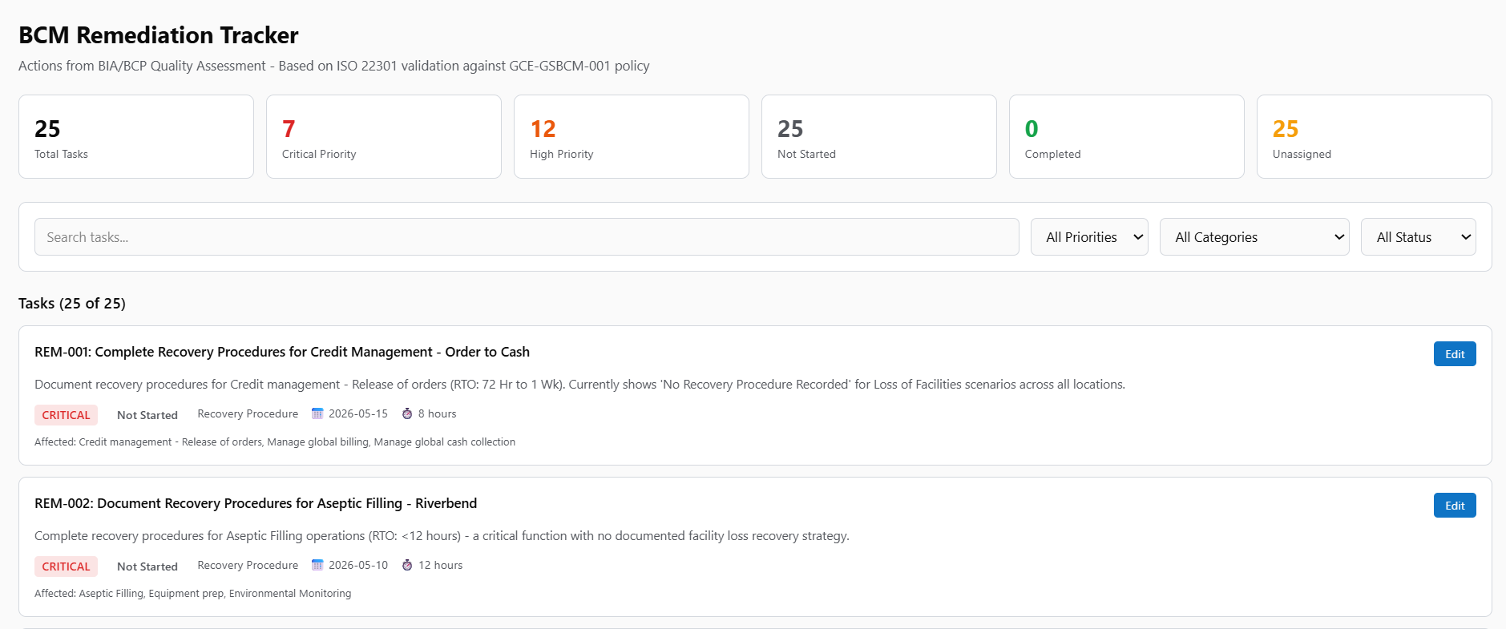The height and width of the screenshot is (629, 1506).
Task: Click the 8 hours effort estimate
Action: coord(438,413)
